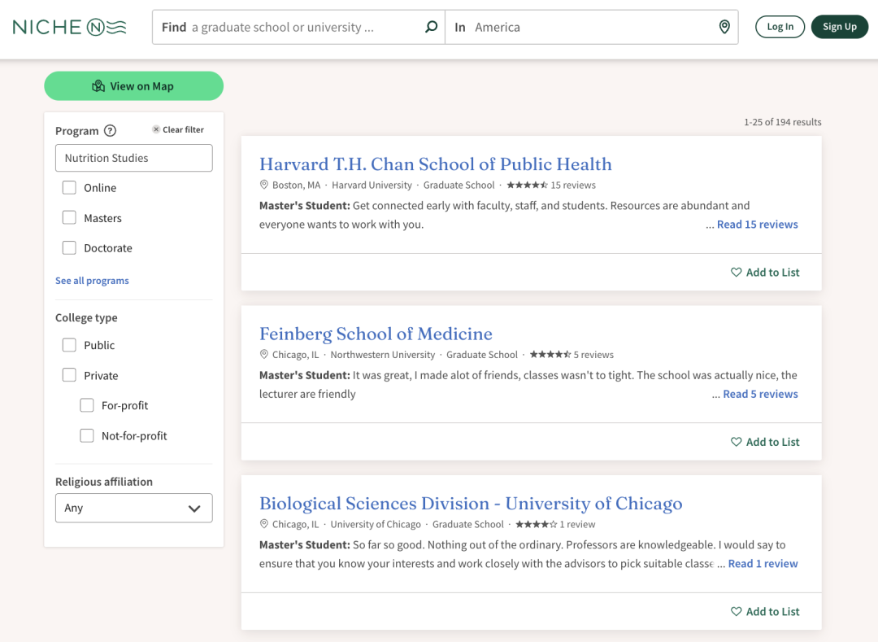878x642 pixels.
Task: Open Feinberg School of Medicine page
Action: (x=376, y=334)
